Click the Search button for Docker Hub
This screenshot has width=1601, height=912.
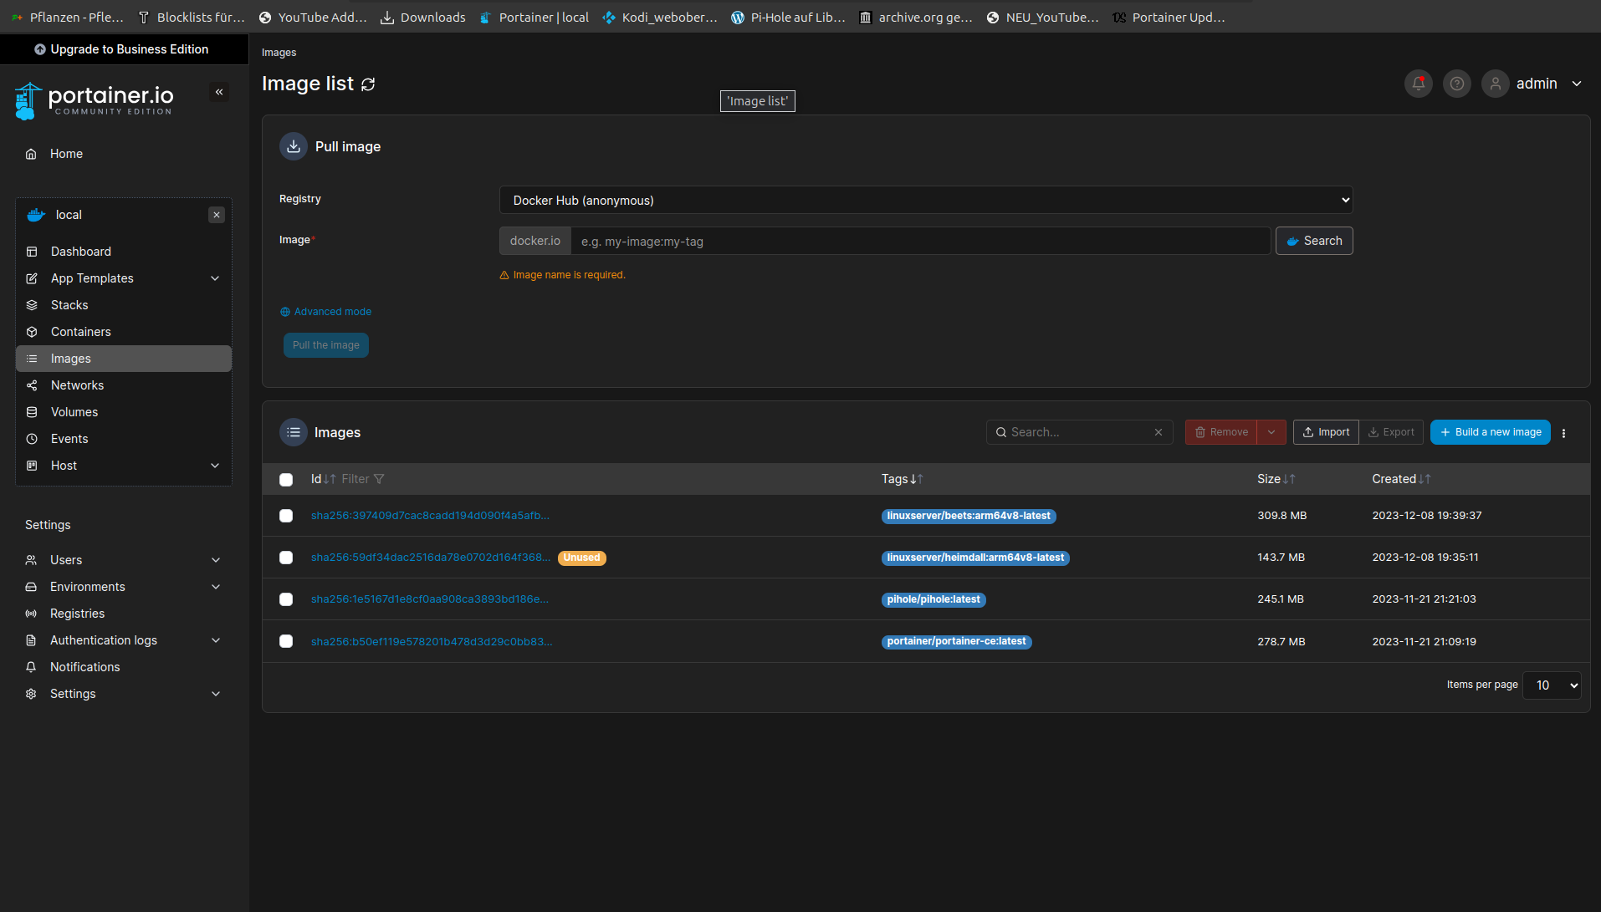point(1314,241)
